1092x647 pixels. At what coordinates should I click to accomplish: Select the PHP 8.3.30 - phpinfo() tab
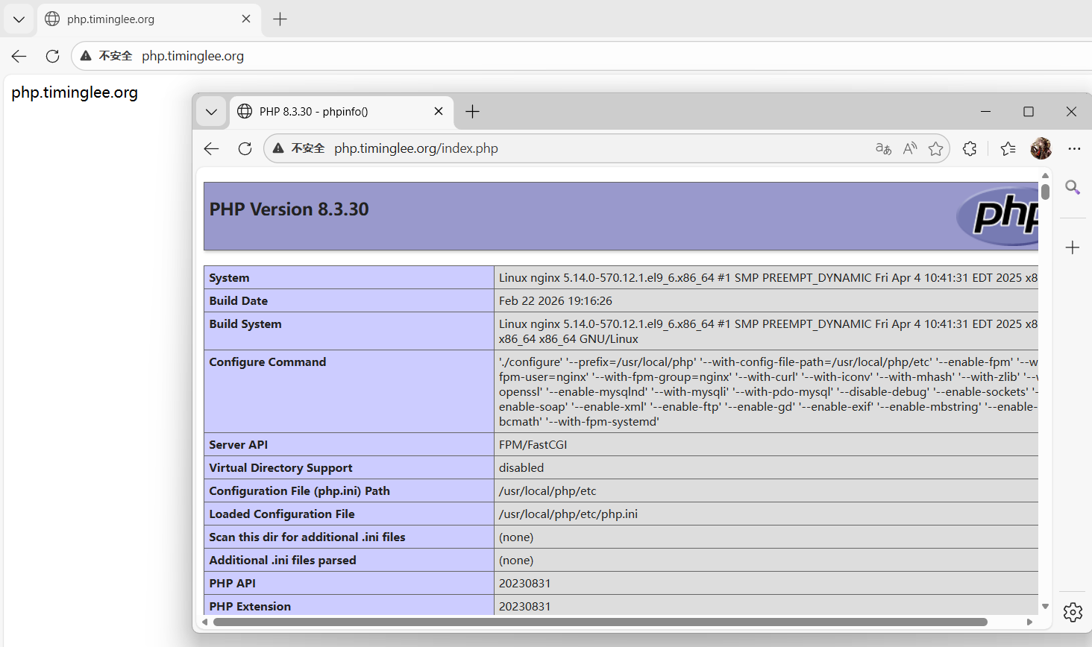341,111
